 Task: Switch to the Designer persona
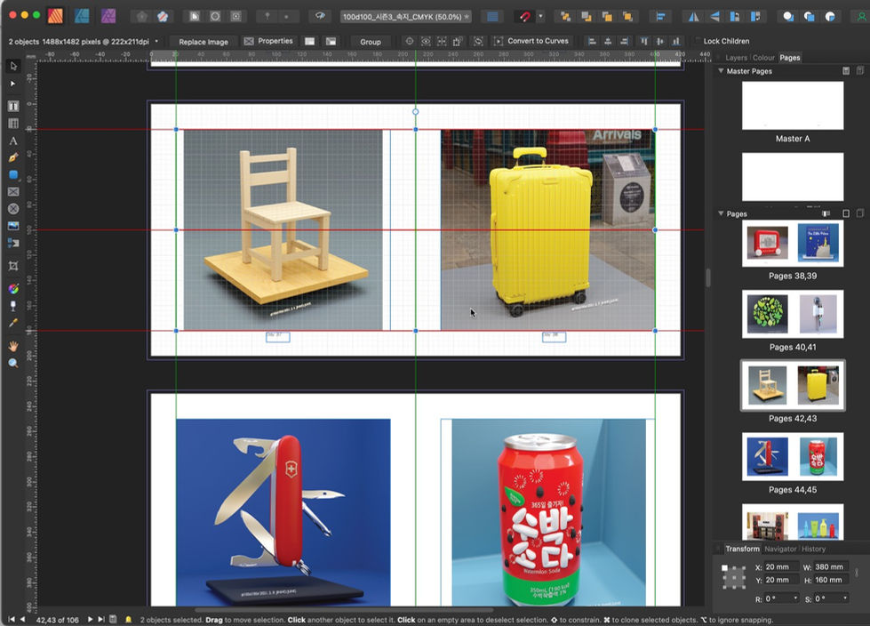point(82,16)
